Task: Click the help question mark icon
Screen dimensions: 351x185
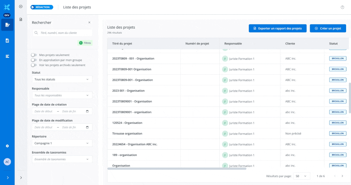Action: pos(342,7)
